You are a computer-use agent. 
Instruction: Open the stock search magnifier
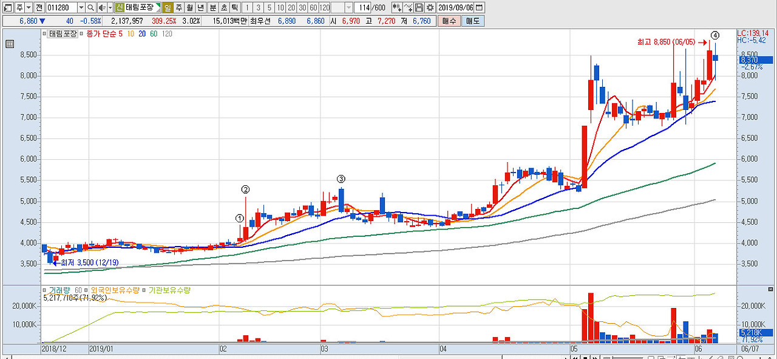click(x=90, y=8)
